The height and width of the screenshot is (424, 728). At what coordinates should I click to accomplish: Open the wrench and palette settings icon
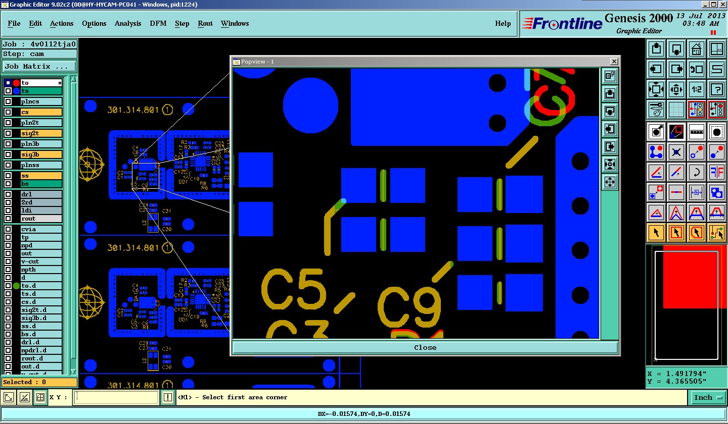click(x=656, y=110)
